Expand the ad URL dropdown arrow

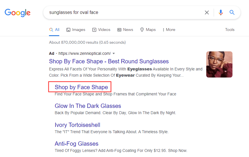(114, 53)
